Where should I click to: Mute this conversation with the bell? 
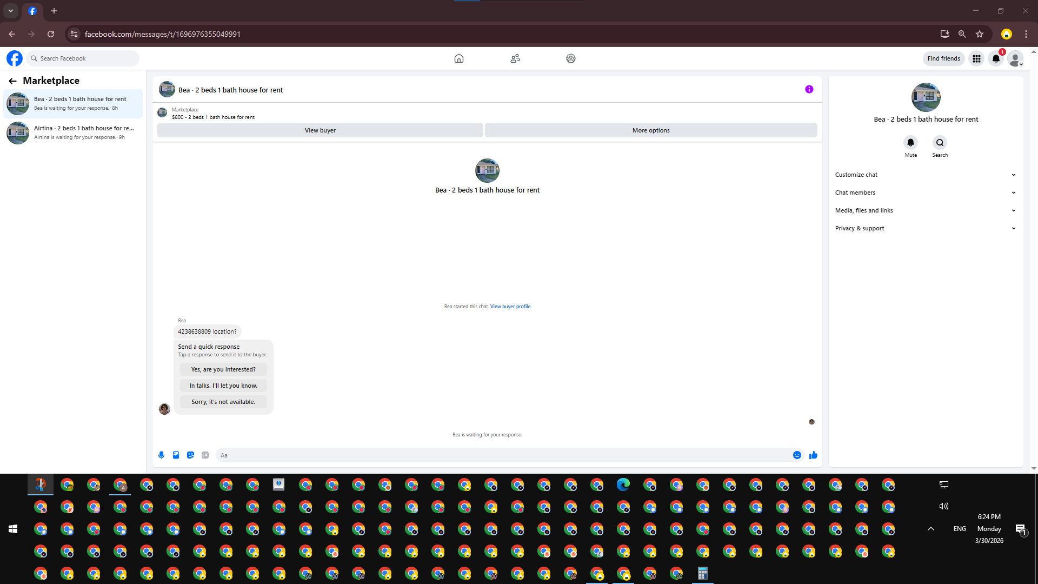coord(910,143)
